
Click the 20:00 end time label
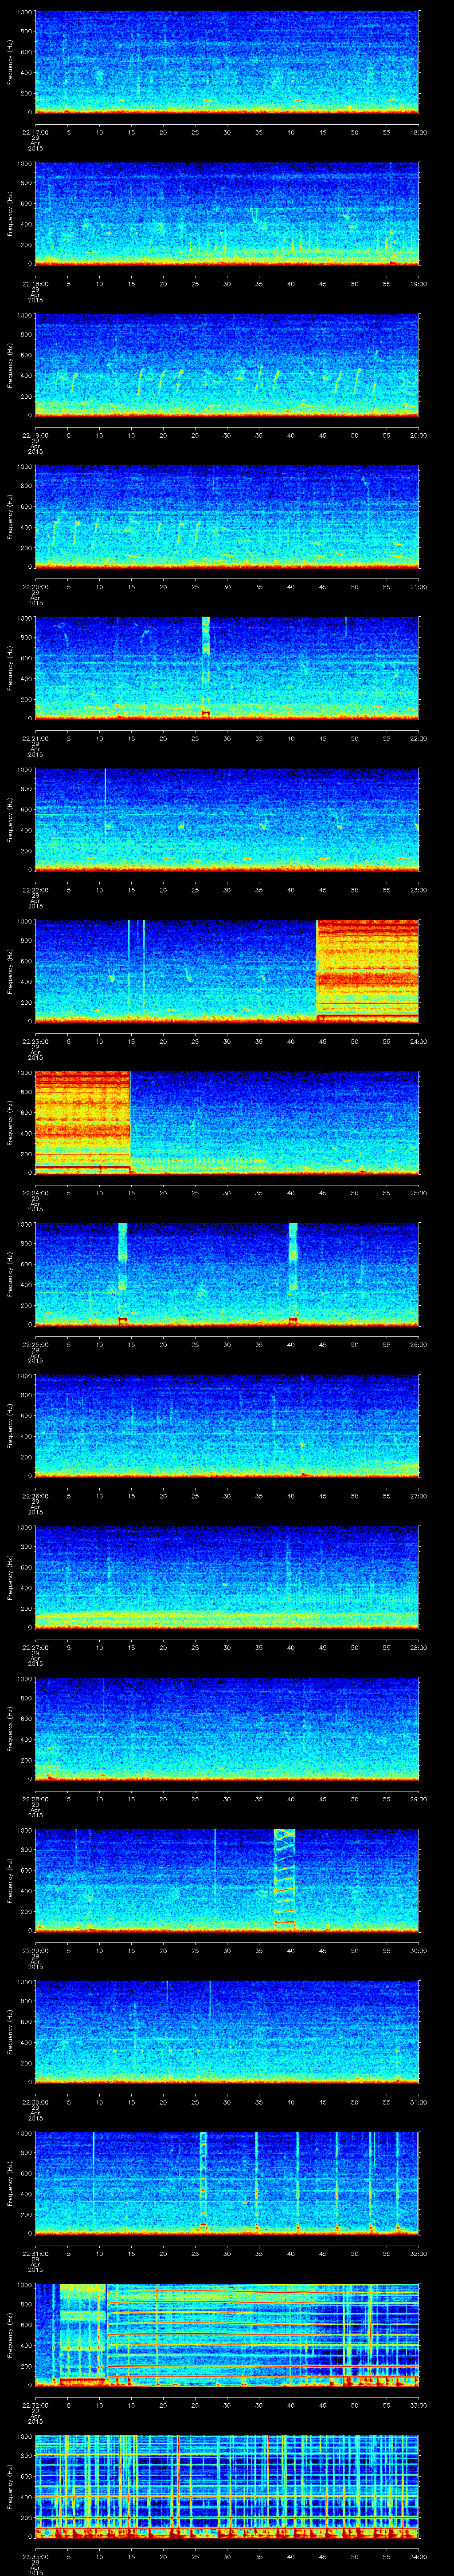(419, 435)
